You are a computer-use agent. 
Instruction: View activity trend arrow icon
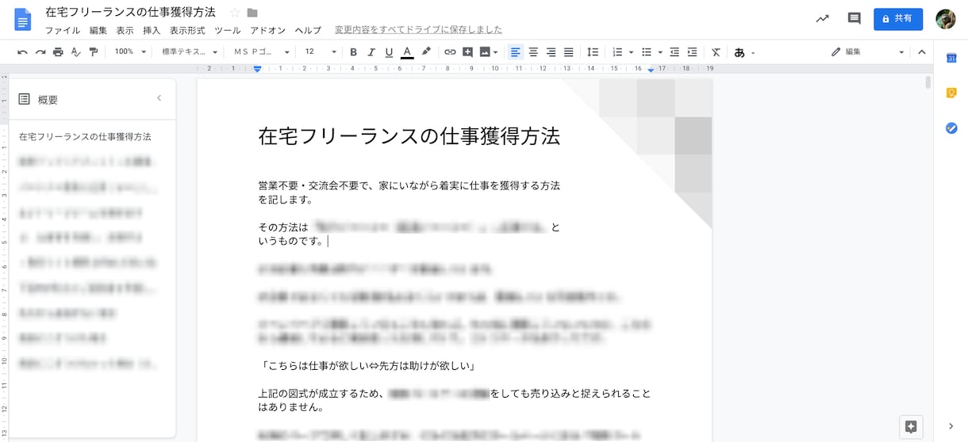pos(823,18)
